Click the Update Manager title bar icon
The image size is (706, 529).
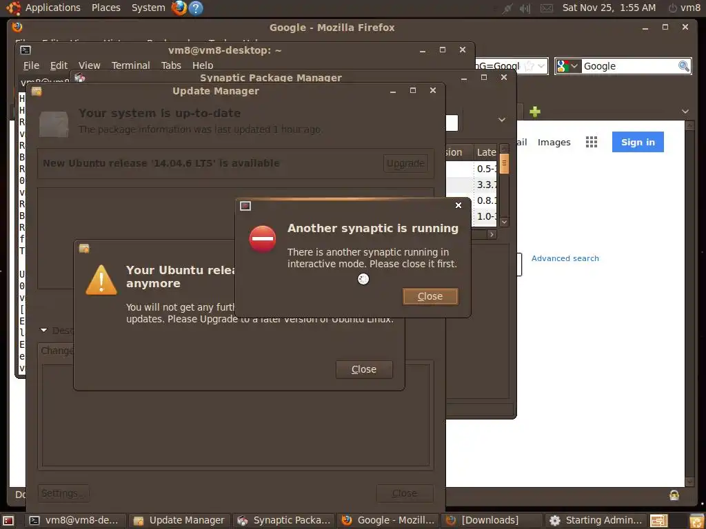(37, 92)
